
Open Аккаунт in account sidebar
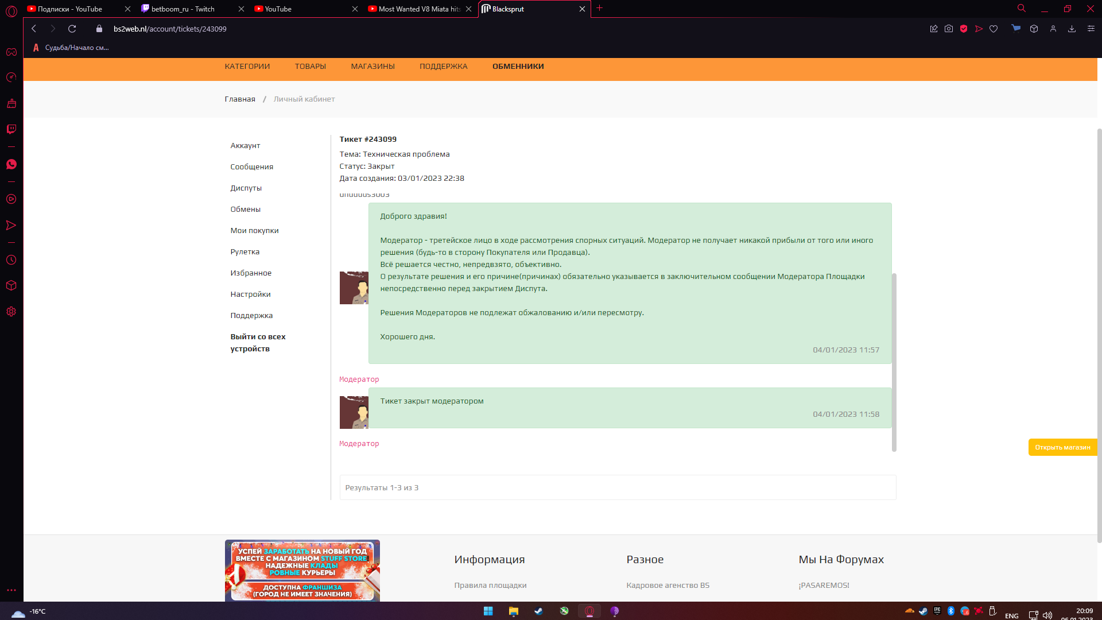coord(245,146)
